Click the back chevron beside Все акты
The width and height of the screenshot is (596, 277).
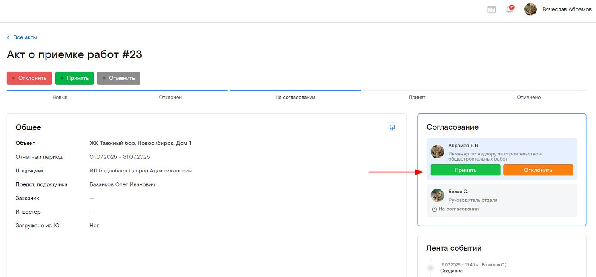tap(8, 37)
